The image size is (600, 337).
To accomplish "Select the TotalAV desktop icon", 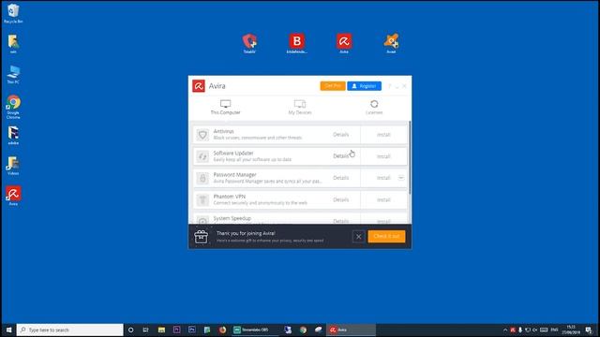I will 249,44.
